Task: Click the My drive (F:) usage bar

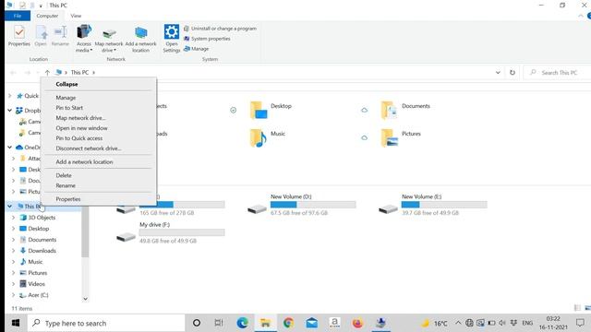Action: [x=182, y=232]
